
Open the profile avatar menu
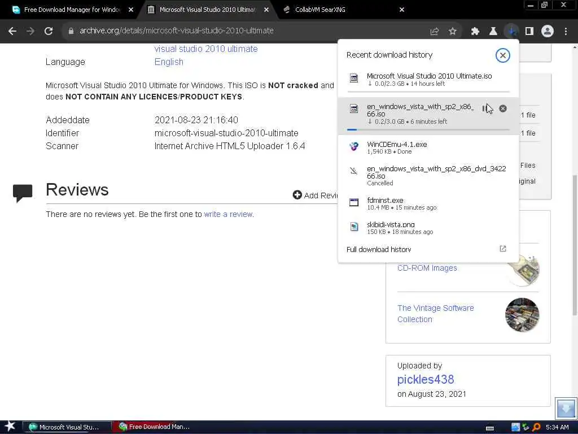click(x=548, y=32)
